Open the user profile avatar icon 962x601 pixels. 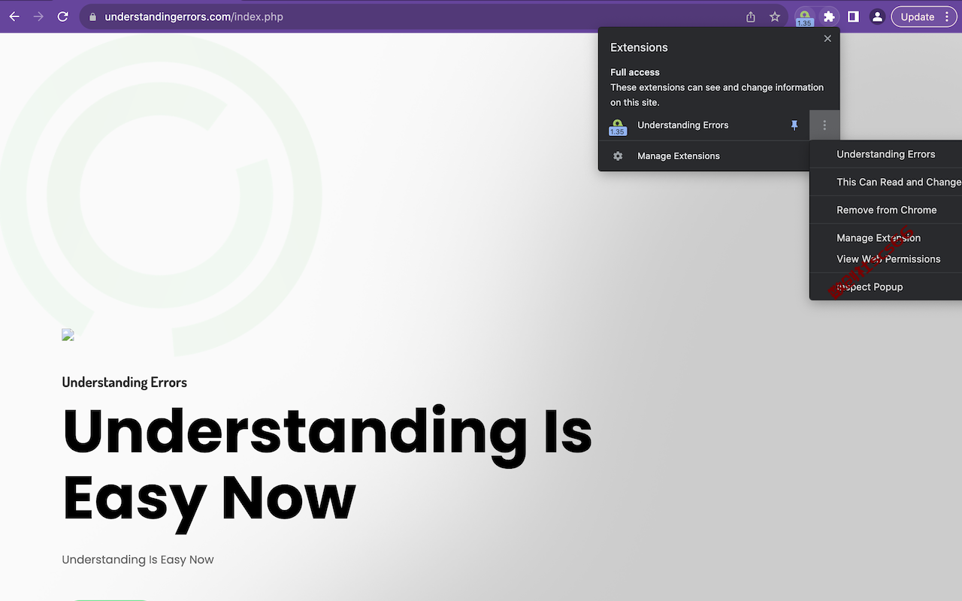[x=877, y=17]
